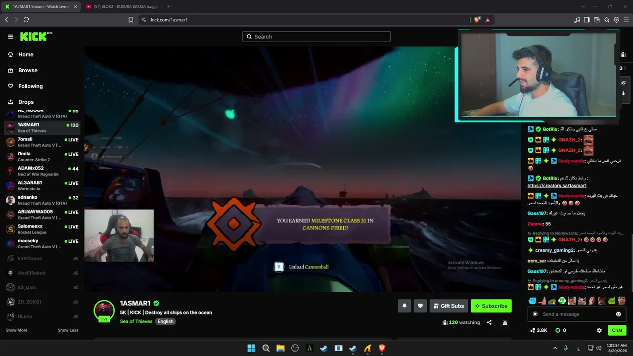Toggle the stream notification bell
Viewport: 633px width, 356px height.
404,306
